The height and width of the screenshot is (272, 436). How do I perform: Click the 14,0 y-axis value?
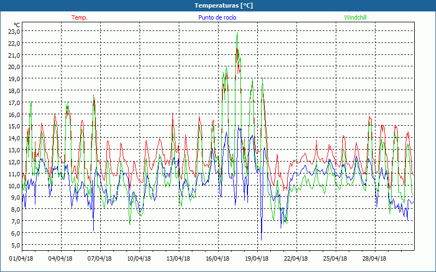tap(14, 138)
